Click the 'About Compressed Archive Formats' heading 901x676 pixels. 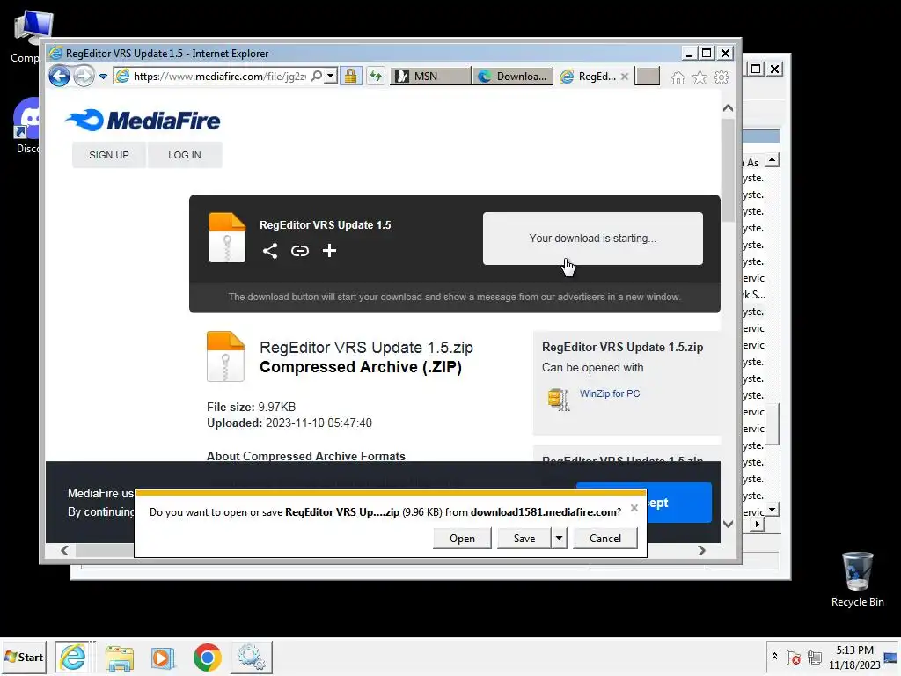[x=306, y=456]
